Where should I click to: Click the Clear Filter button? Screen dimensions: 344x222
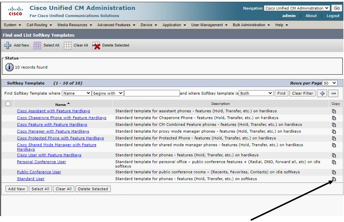coord(302,93)
